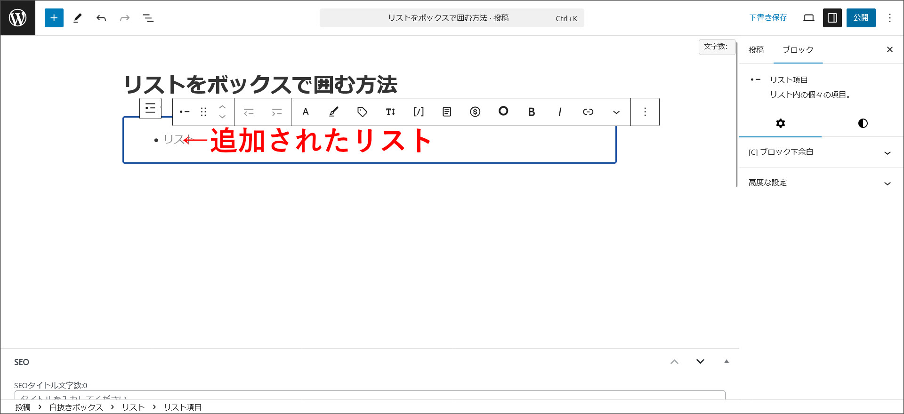
Task: Close the settings sidebar
Action: coord(890,49)
